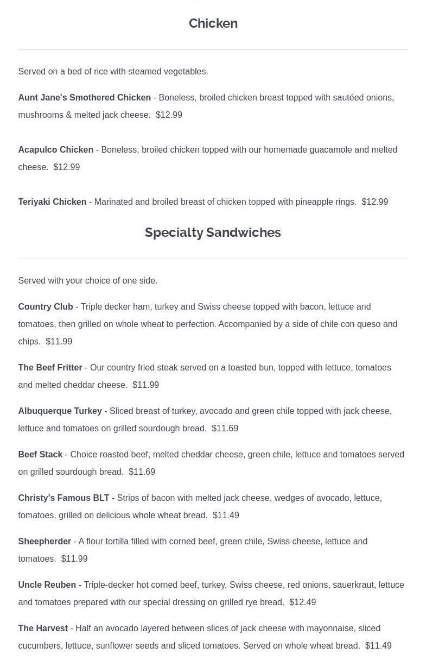Select the Beef Stack item name
This screenshot has height=666, width=426.
[x=40, y=455]
